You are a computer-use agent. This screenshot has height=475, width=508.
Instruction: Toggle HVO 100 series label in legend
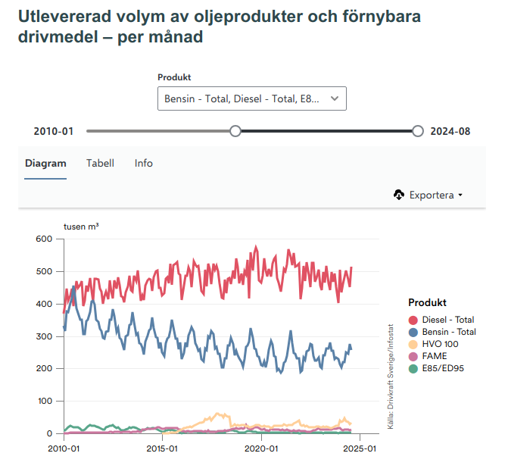[441, 345]
